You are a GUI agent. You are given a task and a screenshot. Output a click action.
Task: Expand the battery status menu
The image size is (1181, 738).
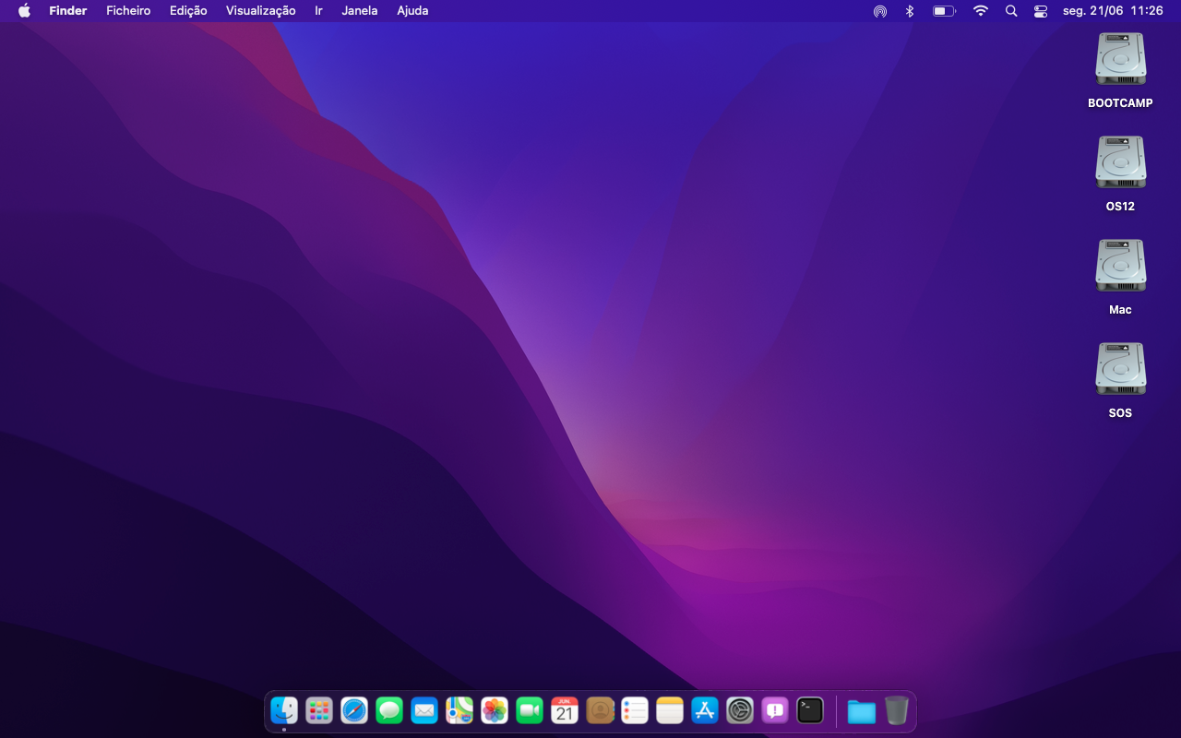[944, 11]
